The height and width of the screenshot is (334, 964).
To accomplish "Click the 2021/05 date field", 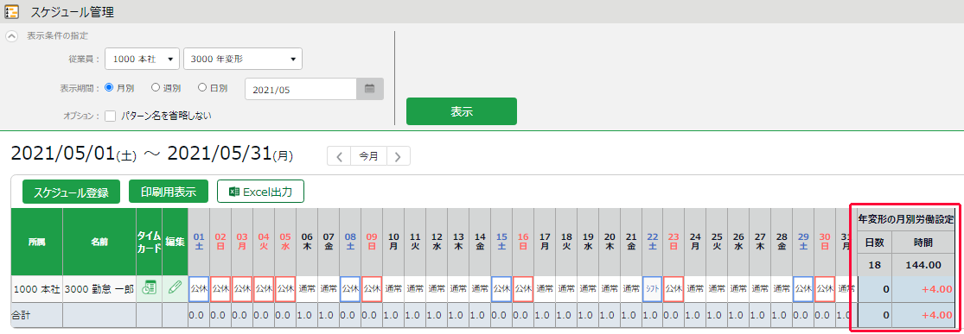I will tap(301, 89).
